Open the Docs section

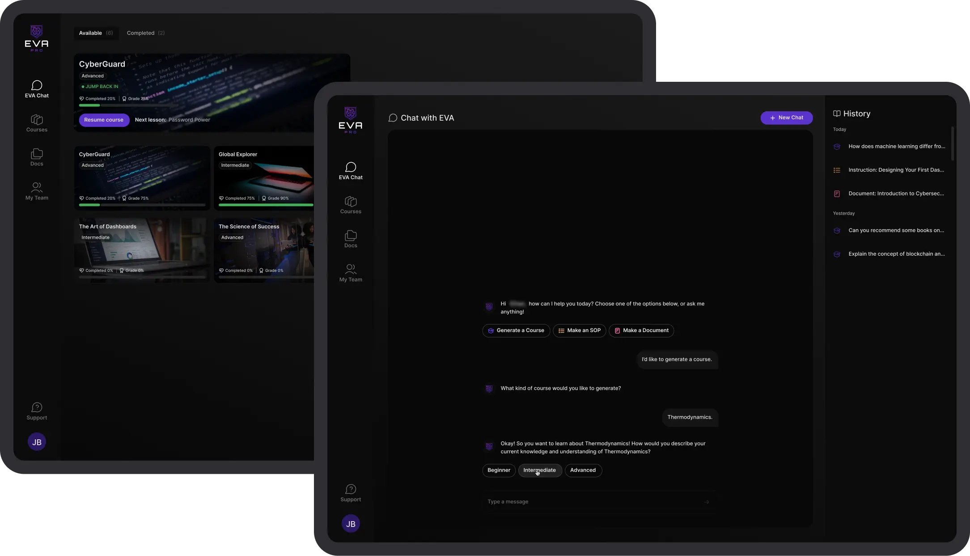pos(351,238)
